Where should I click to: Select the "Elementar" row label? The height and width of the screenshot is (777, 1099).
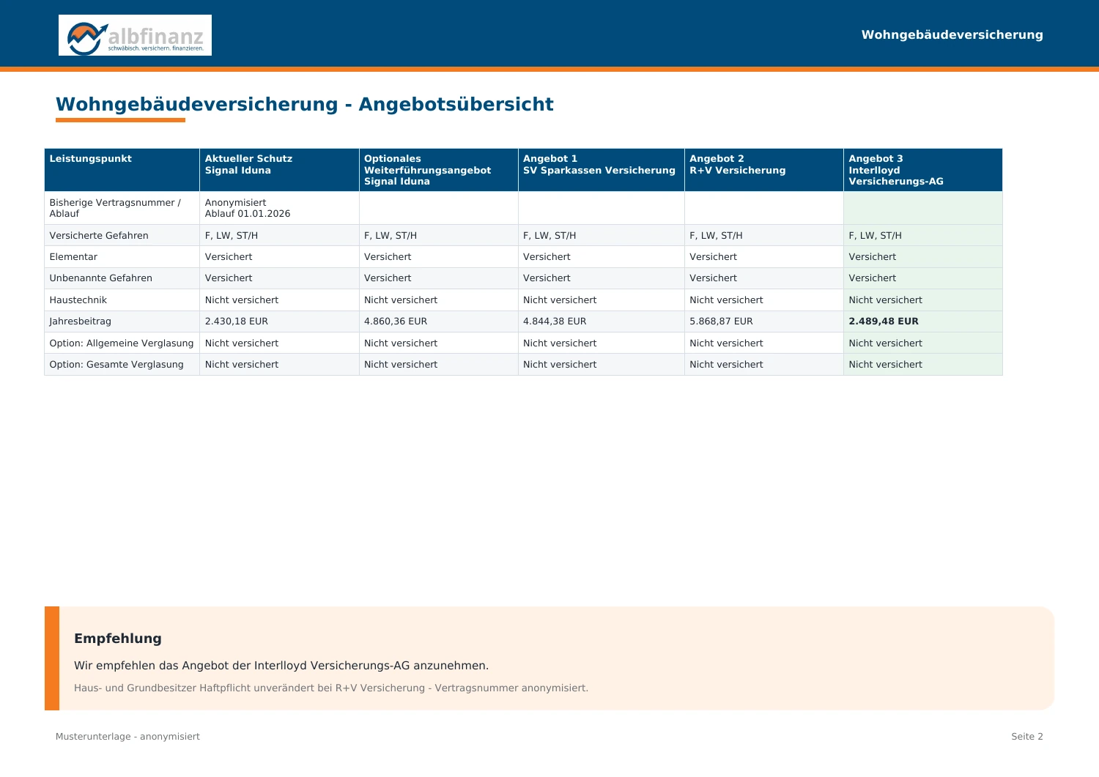click(73, 256)
